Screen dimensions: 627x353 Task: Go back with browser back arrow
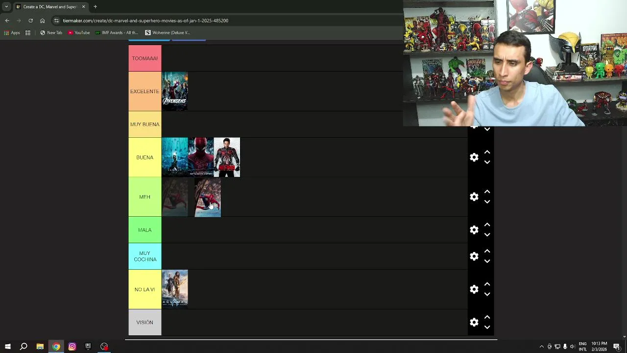click(x=7, y=21)
